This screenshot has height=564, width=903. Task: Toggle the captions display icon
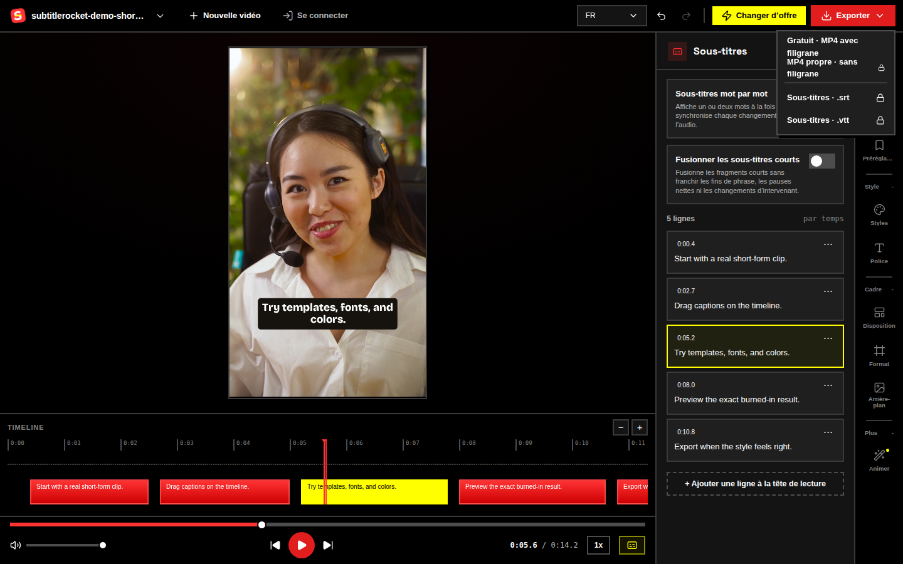(632, 545)
